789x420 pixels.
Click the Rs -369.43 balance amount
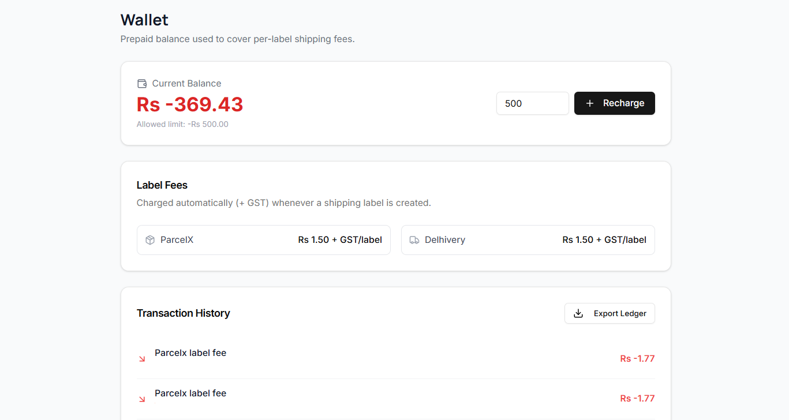pyautogui.click(x=190, y=104)
